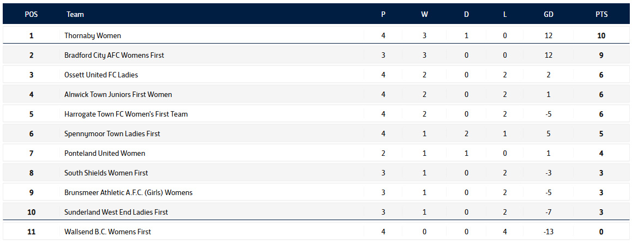The width and height of the screenshot is (632, 243).
Task: Click the W (wins) column header
Action: (424, 15)
